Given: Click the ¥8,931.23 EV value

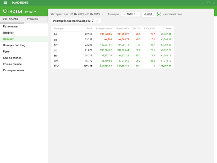Looking at the screenshot, I should pyautogui.click(x=124, y=56).
